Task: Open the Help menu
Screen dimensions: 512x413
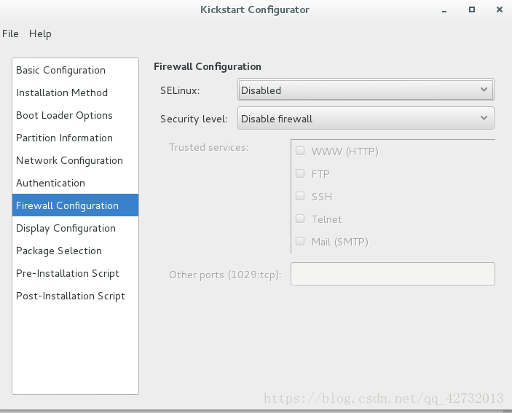Action: [x=40, y=34]
